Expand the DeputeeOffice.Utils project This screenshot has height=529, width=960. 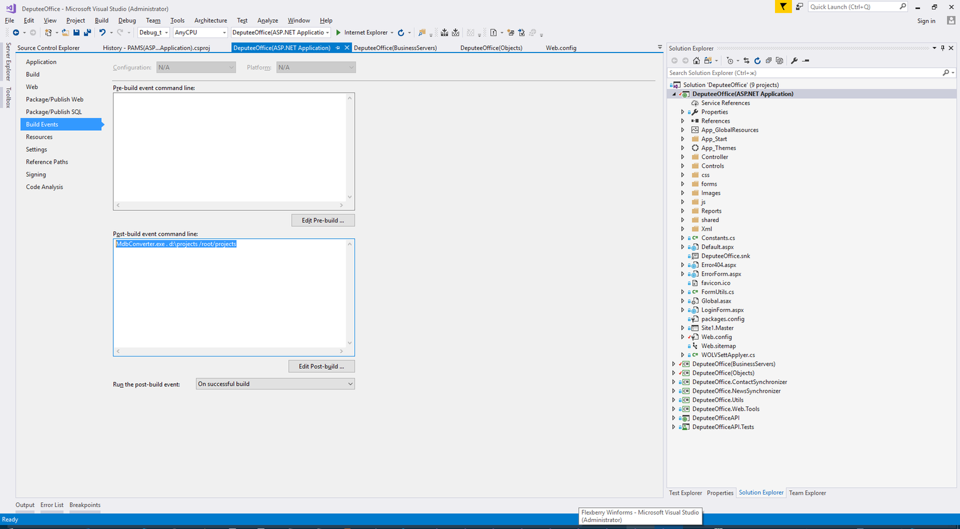click(x=674, y=400)
